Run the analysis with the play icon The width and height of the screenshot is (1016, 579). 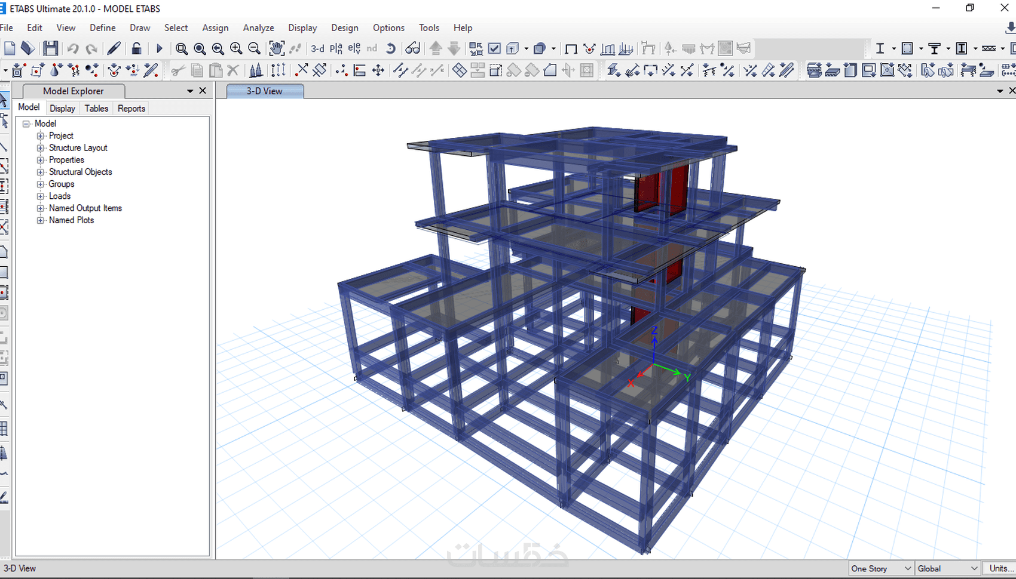point(159,48)
